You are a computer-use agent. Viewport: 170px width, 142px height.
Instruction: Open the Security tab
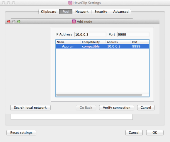click(x=101, y=12)
